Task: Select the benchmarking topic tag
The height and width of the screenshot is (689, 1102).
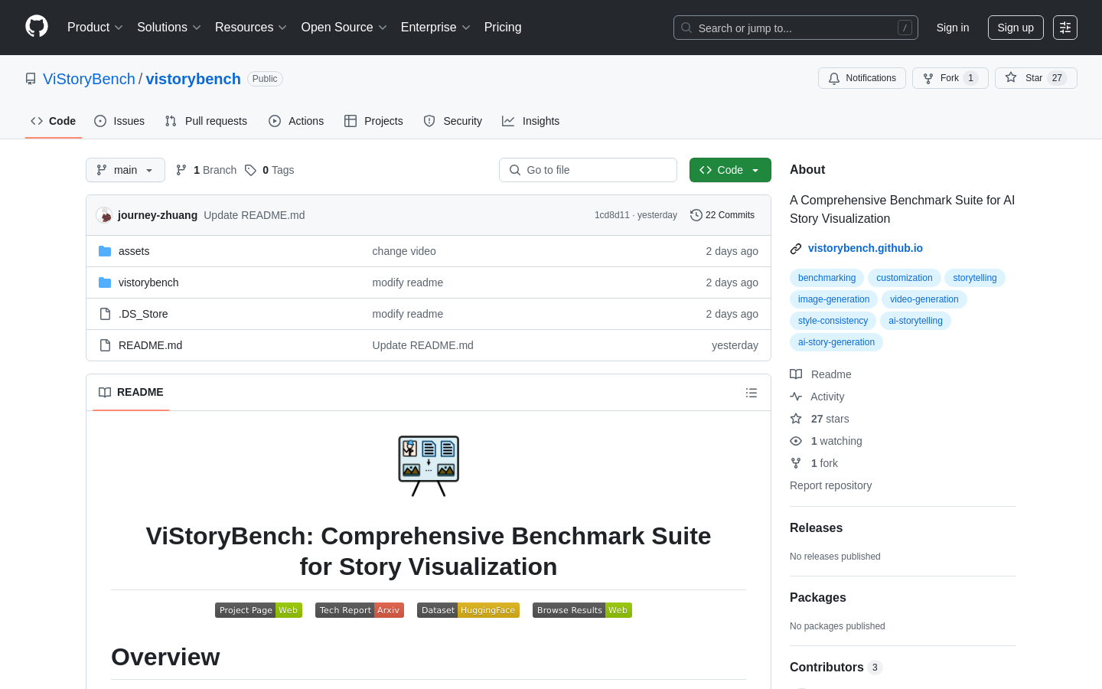Action: [x=826, y=278]
